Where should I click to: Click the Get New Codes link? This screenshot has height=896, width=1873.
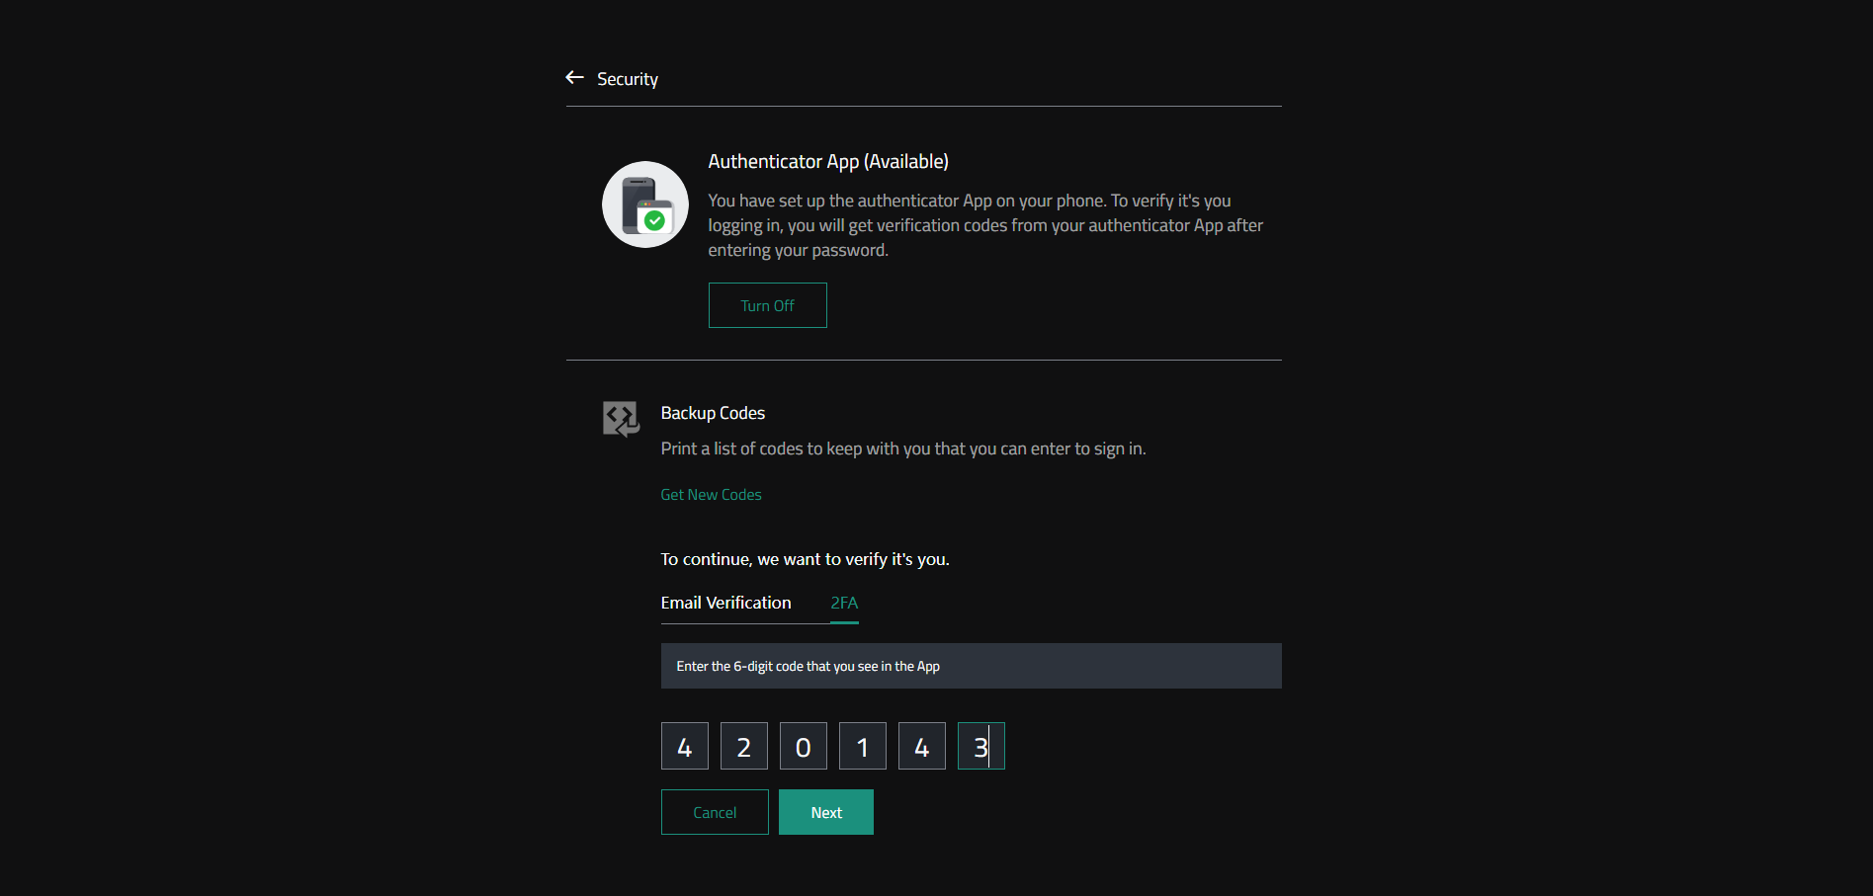pyautogui.click(x=711, y=495)
